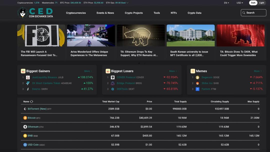Click More link in Biggest Losers
This screenshot has height=152, width=270.
pyautogui.click(x=173, y=71)
